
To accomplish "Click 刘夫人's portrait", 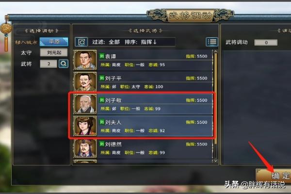I will tap(85, 126).
